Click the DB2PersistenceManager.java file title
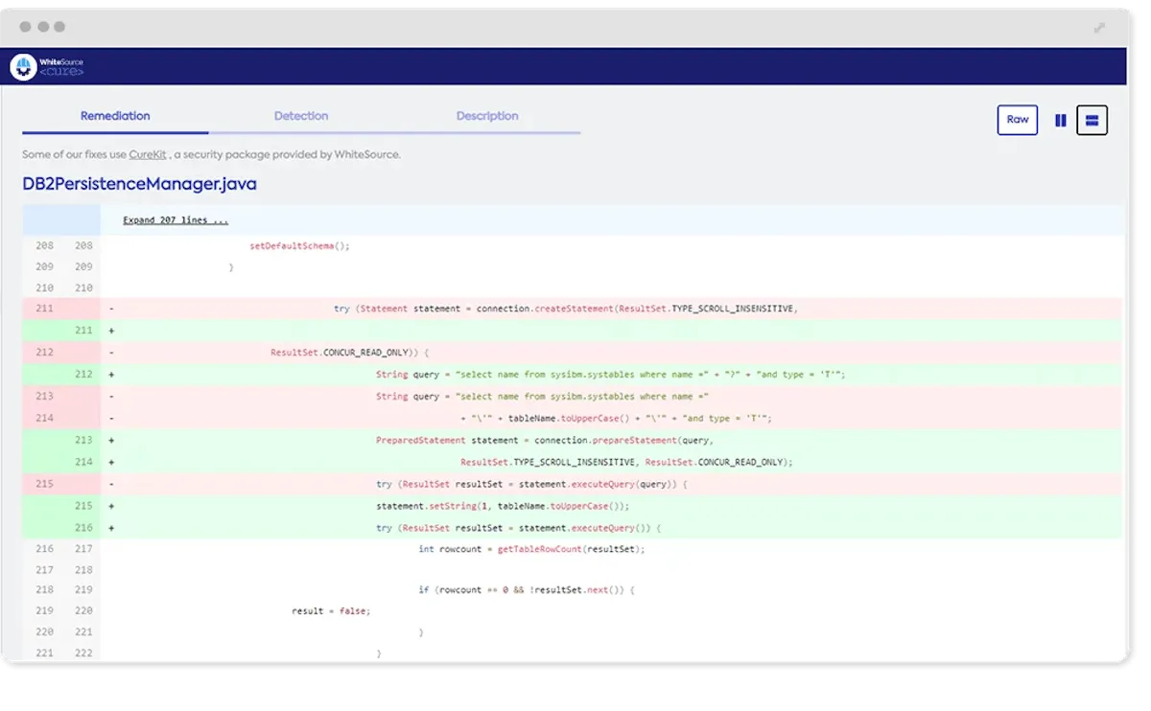Image resolution: width=1151 pixels, height=711 pixels. pyautogui.click(x=139, y=184)
